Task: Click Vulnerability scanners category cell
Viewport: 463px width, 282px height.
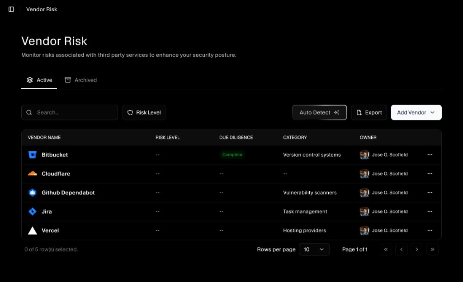Action: [310, 192]
